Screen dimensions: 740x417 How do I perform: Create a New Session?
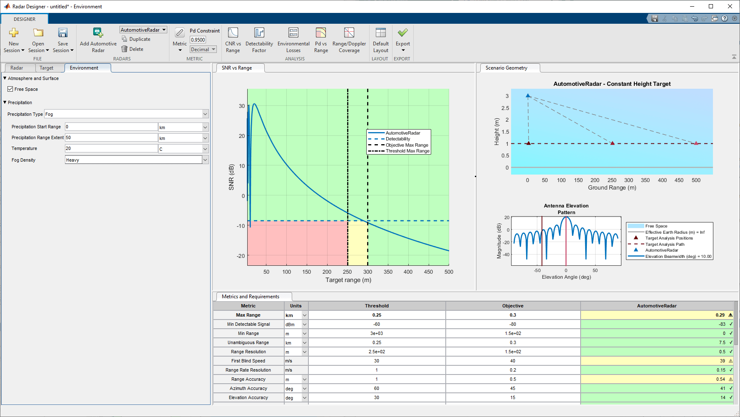pyautogui.click(x=13, y=40)
